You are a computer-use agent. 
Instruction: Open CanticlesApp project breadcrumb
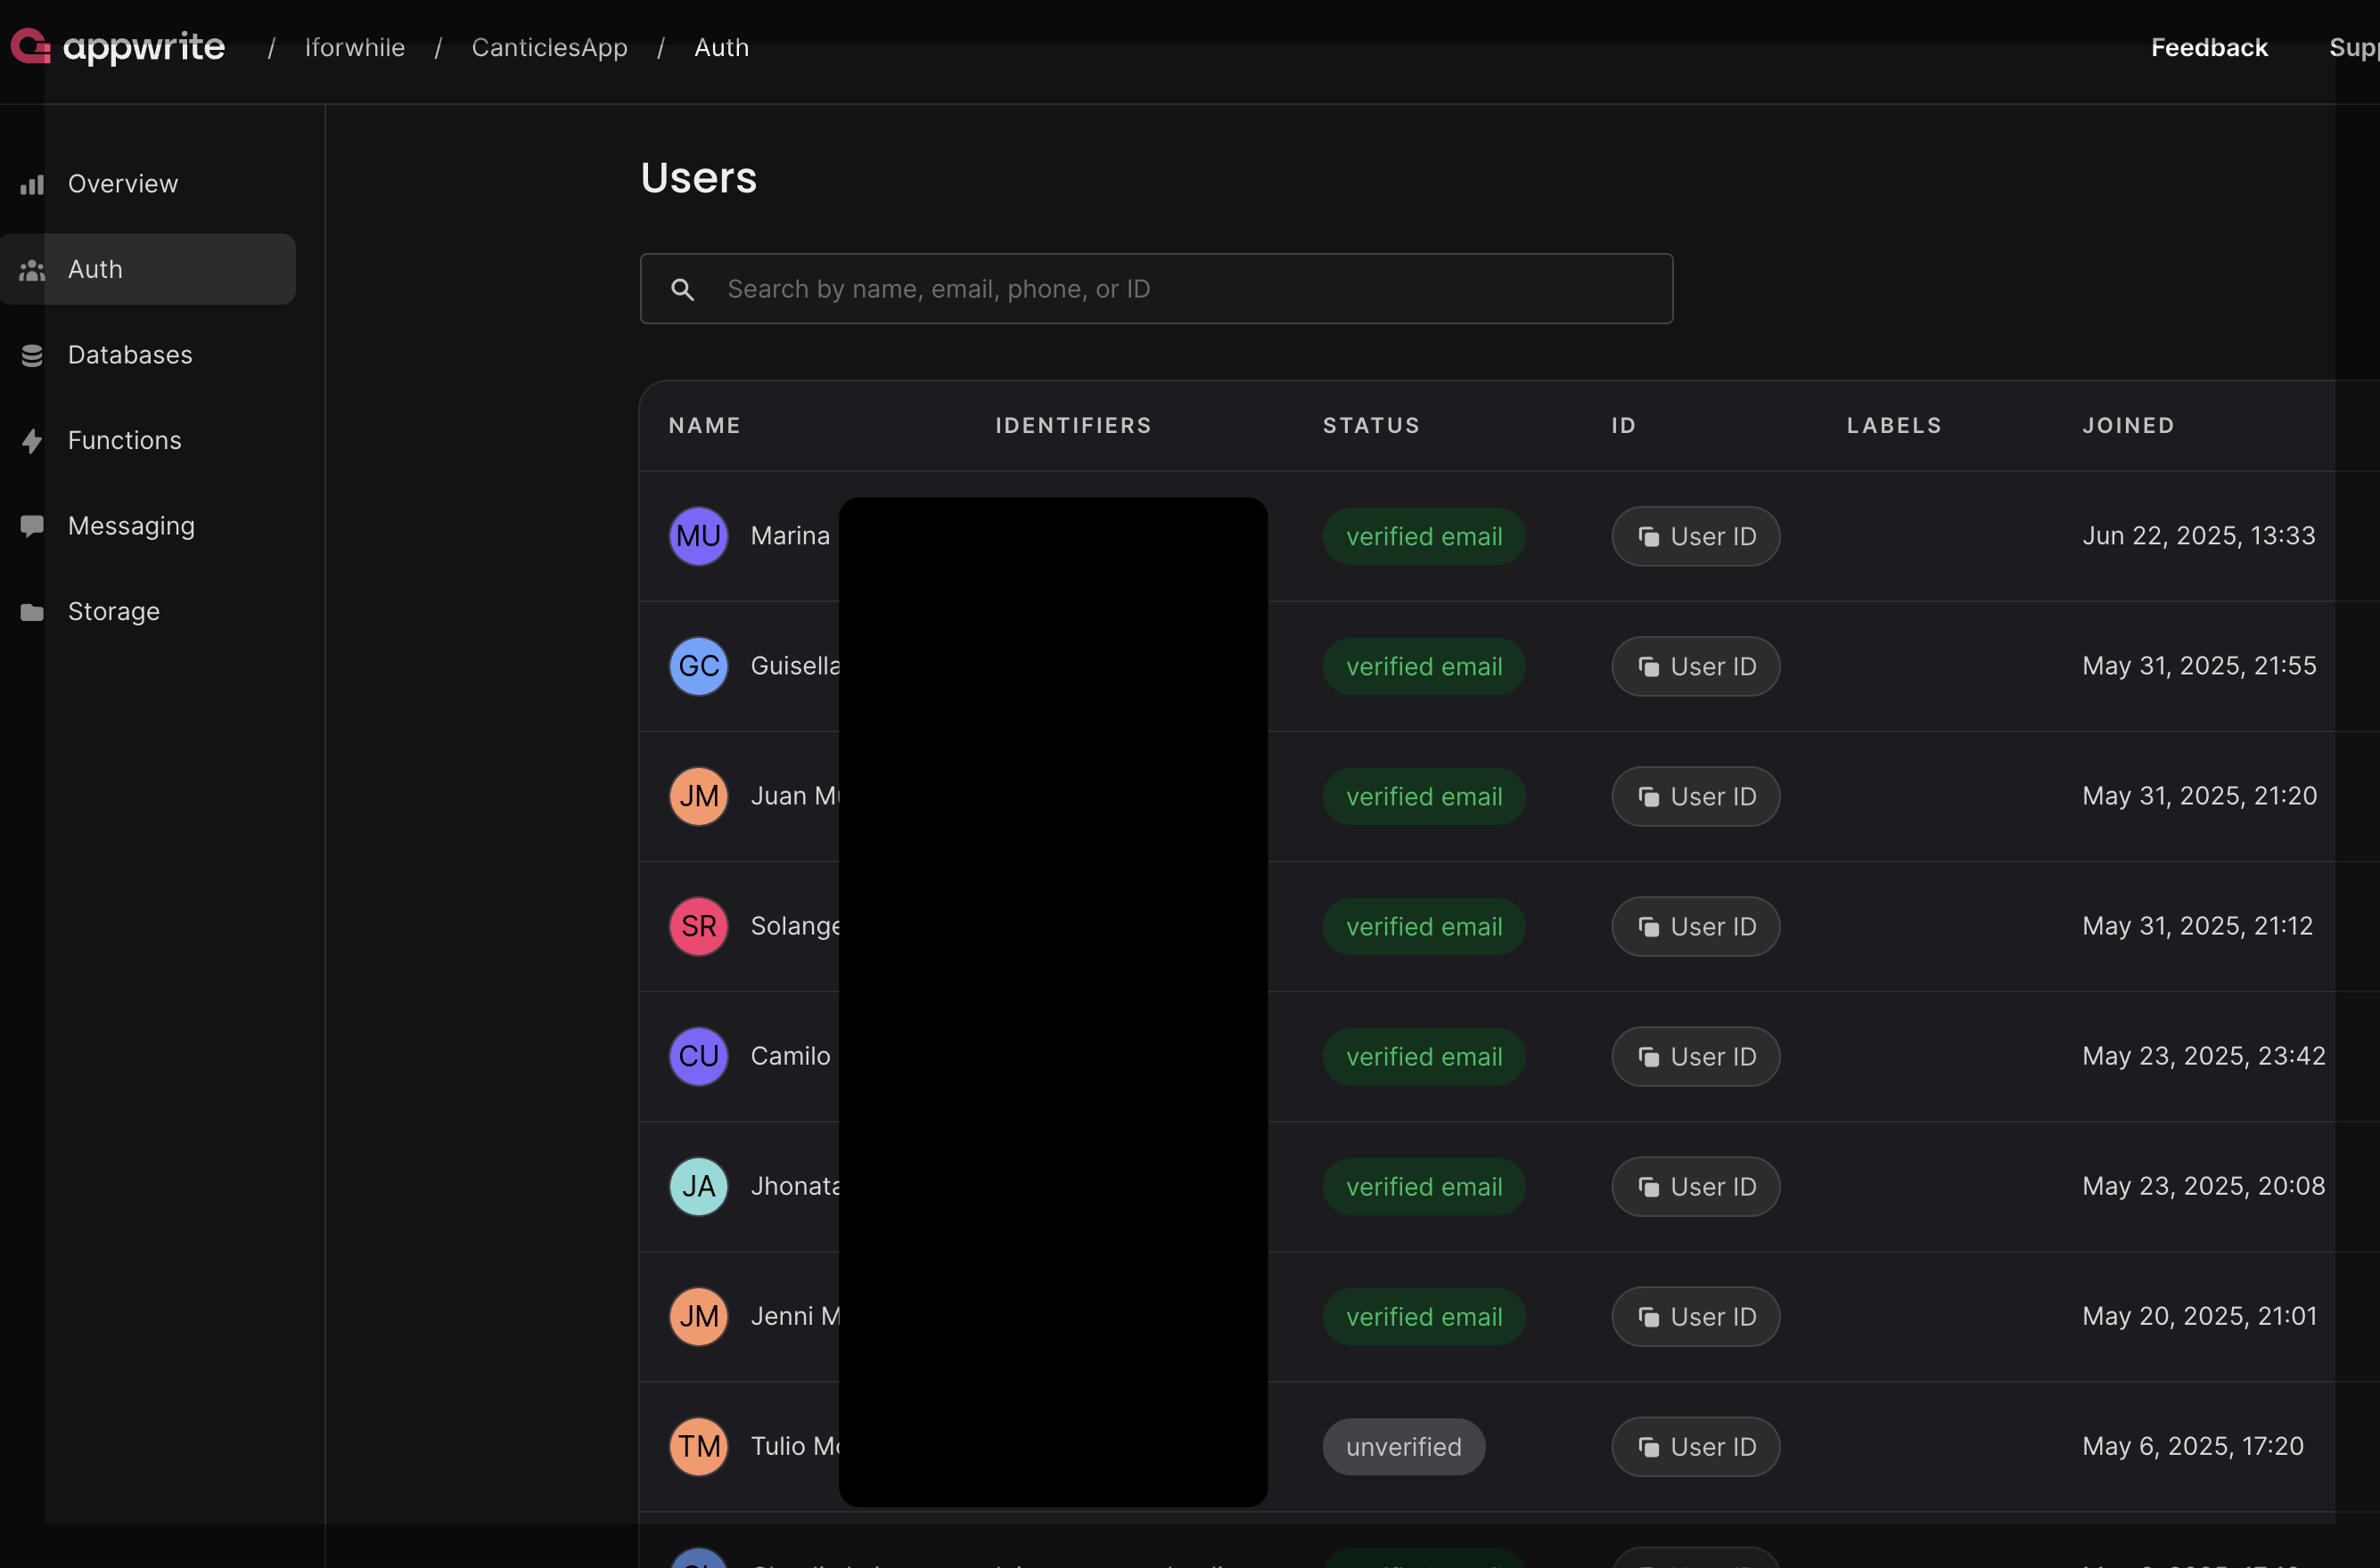click(x=549, y=47)
